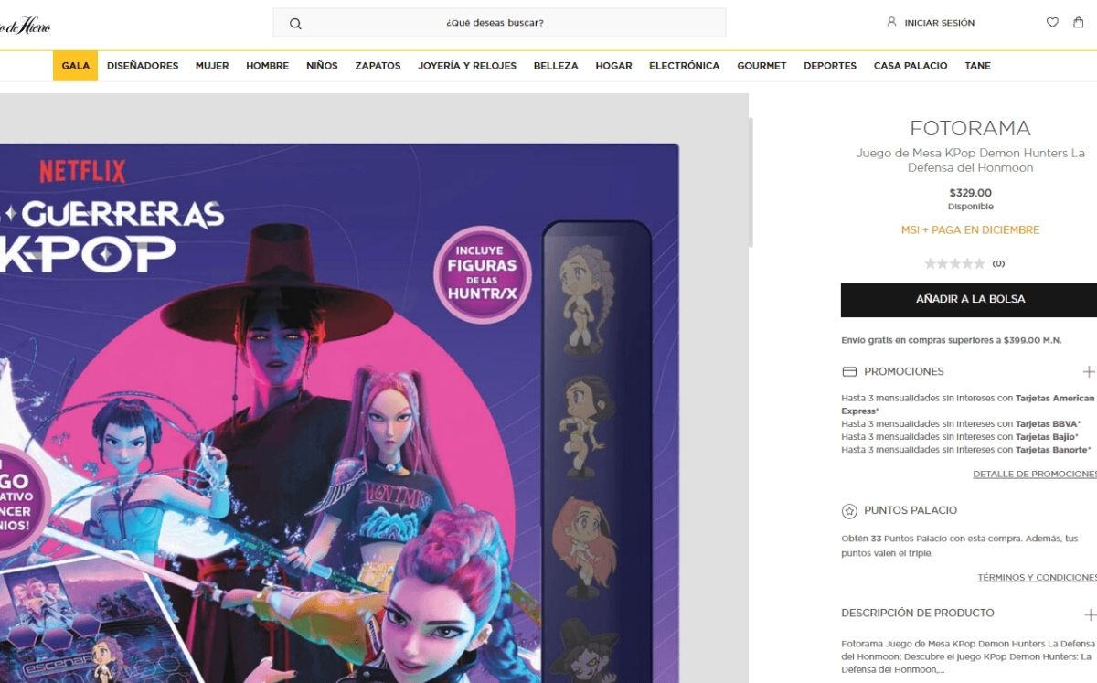This screenshot has width=1097, height=683.
Task: Open the GALA menu item
Action: (x=76, y=66)
